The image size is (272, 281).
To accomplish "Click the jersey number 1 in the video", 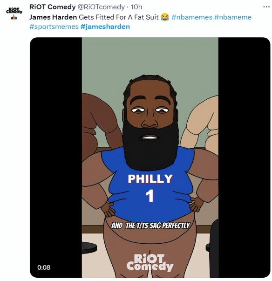I will coord(150,196).
